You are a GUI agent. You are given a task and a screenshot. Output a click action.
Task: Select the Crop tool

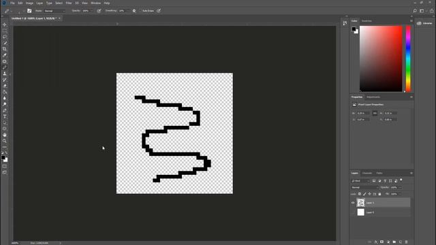(5, 49)
